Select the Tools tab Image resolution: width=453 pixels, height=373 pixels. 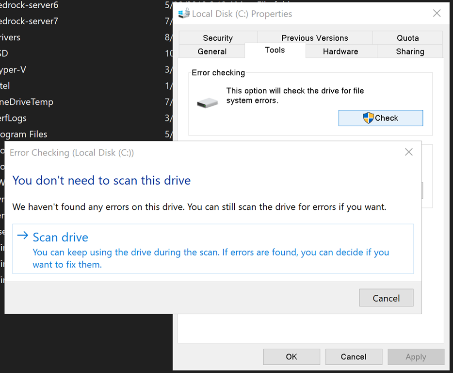click(x=275, y=51)
